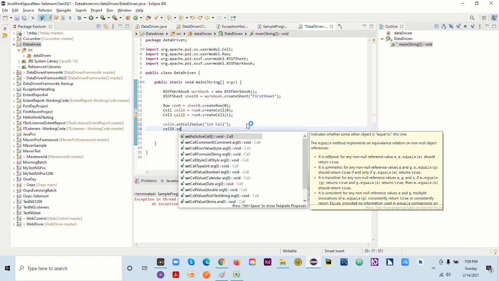Open the Run As dropdown arrow

[x=96, y=18]
